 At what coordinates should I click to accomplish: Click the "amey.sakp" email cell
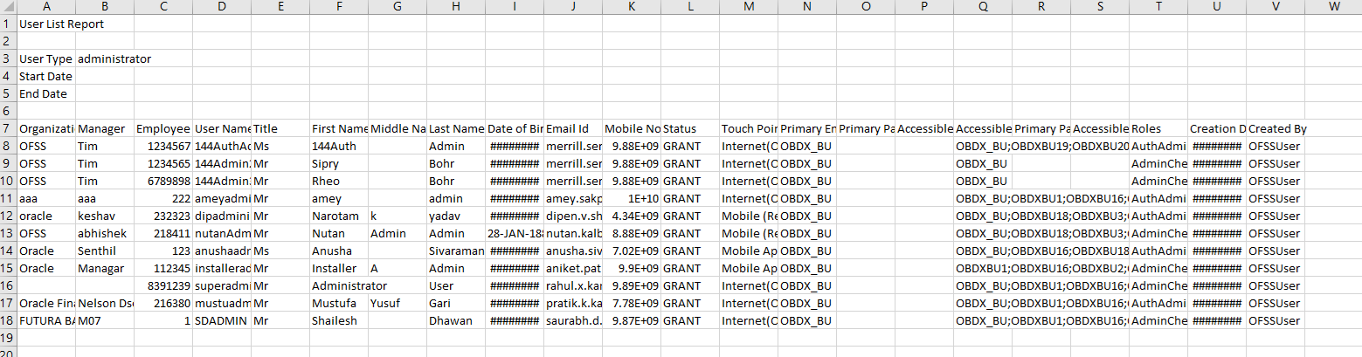[572, 198]
